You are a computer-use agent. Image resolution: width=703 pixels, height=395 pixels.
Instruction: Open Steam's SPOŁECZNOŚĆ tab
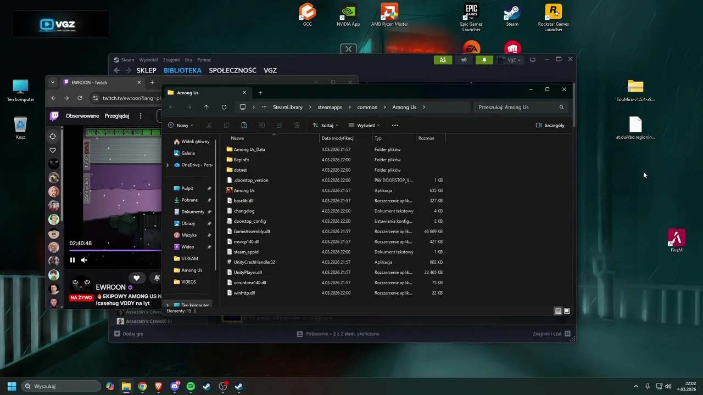(232, 70)
